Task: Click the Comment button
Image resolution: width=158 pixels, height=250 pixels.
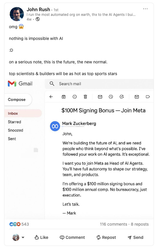Action: click(x=72, y=237)
